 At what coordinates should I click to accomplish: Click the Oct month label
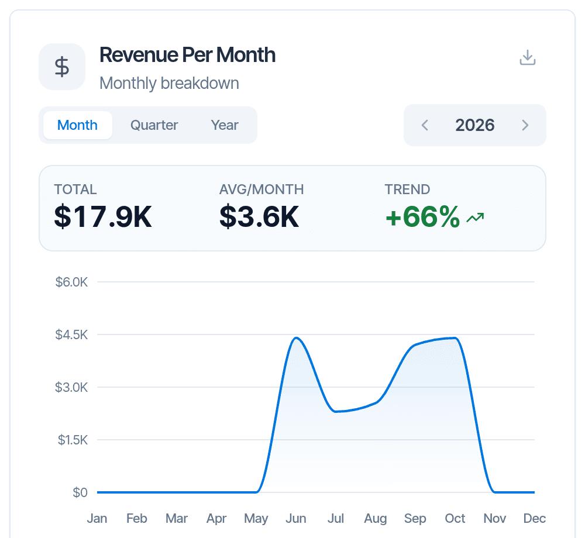coord(455,518)
